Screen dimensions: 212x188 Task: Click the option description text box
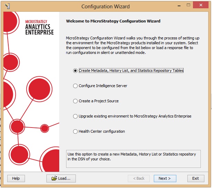(133, 159)
